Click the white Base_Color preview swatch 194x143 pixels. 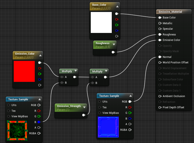(x=101, y=22)
